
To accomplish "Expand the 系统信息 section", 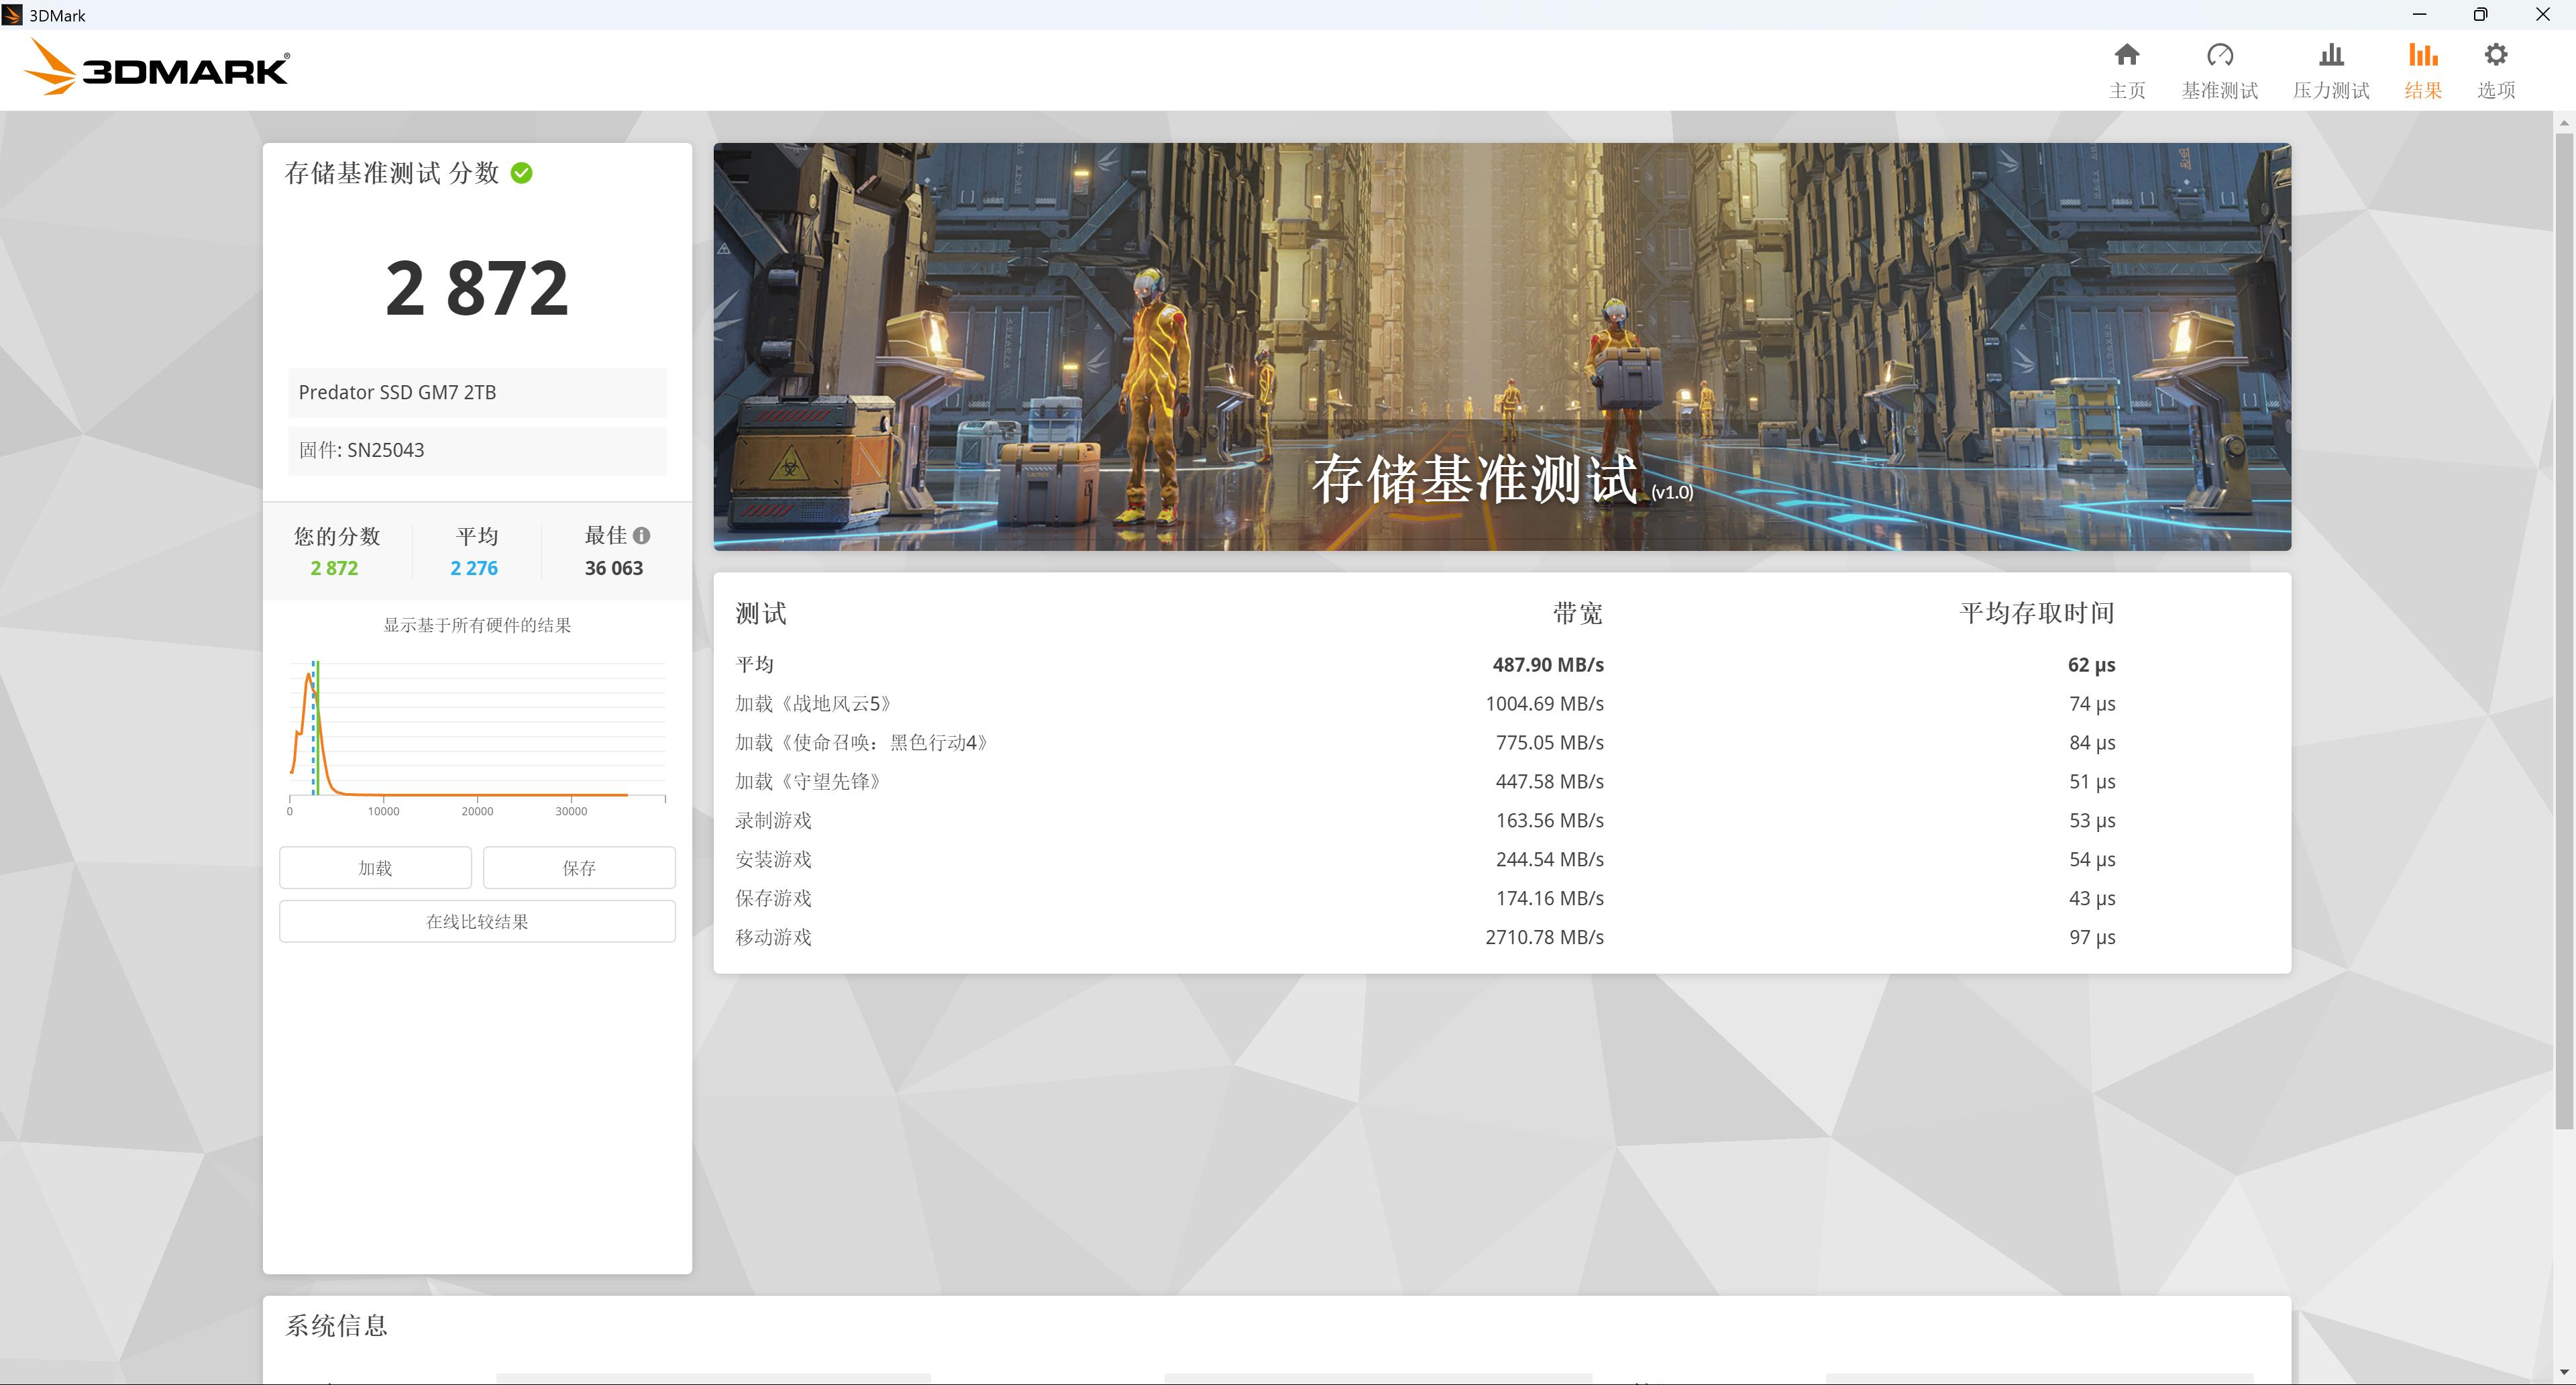I will coord(336,1326).
